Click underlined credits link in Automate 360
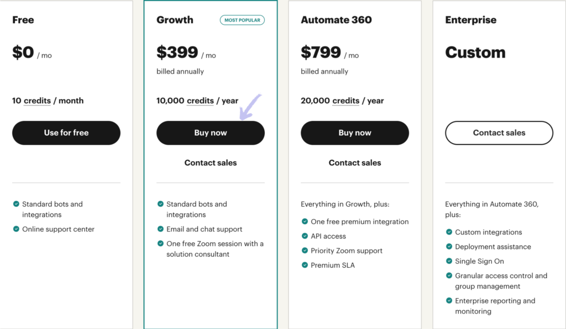Viewport: 566px width, 329px height. click(x=346, y=101)
